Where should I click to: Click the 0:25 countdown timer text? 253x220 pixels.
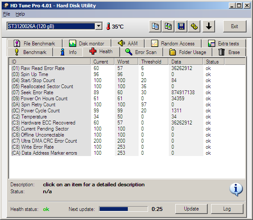coord(157,209)
